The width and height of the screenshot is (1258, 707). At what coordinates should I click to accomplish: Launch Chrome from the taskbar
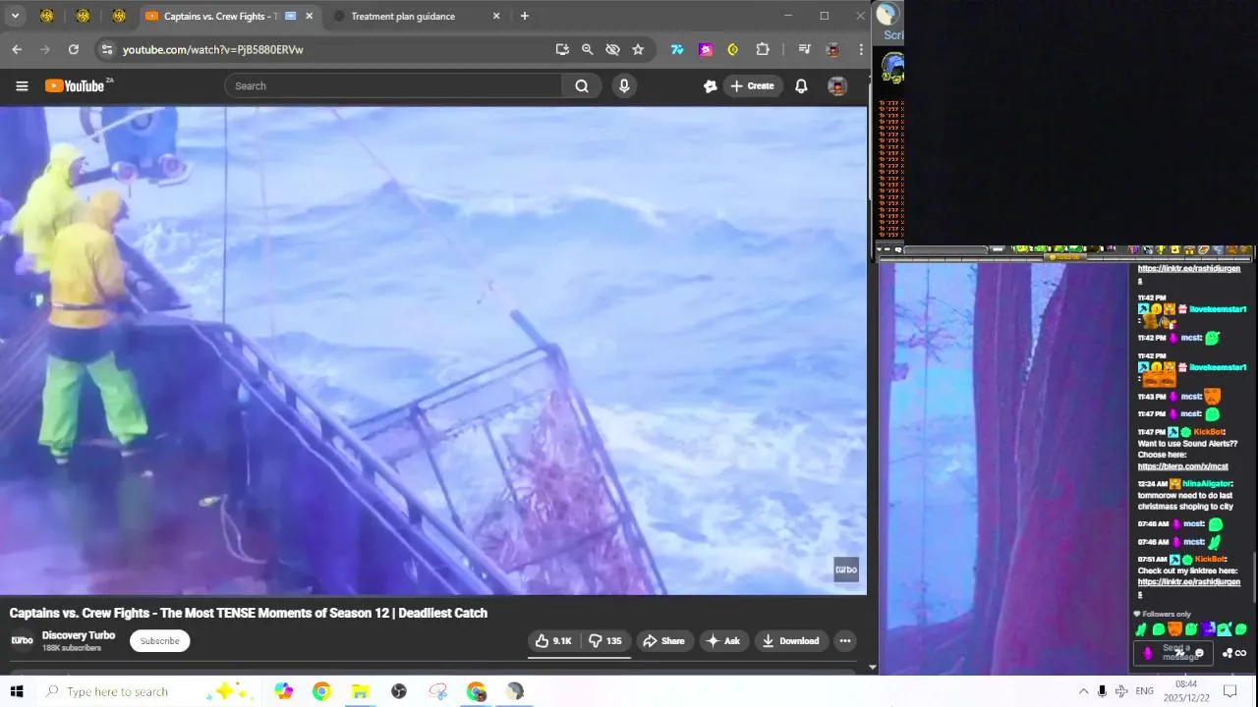click(x=321, y=691)
